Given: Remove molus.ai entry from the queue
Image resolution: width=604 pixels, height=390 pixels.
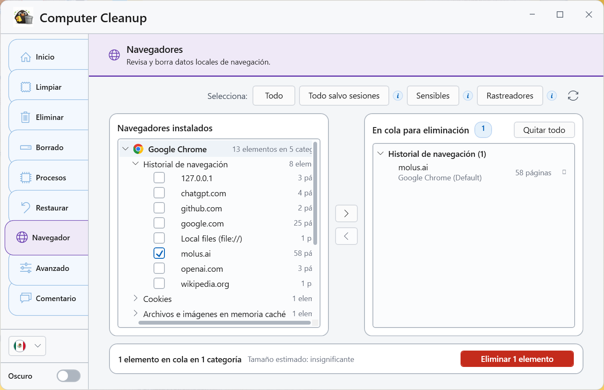Looking at the screenshot, I should click(564, 172).
